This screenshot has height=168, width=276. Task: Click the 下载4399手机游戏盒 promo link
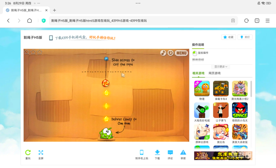pyautogui.click(x=85, y=38)
